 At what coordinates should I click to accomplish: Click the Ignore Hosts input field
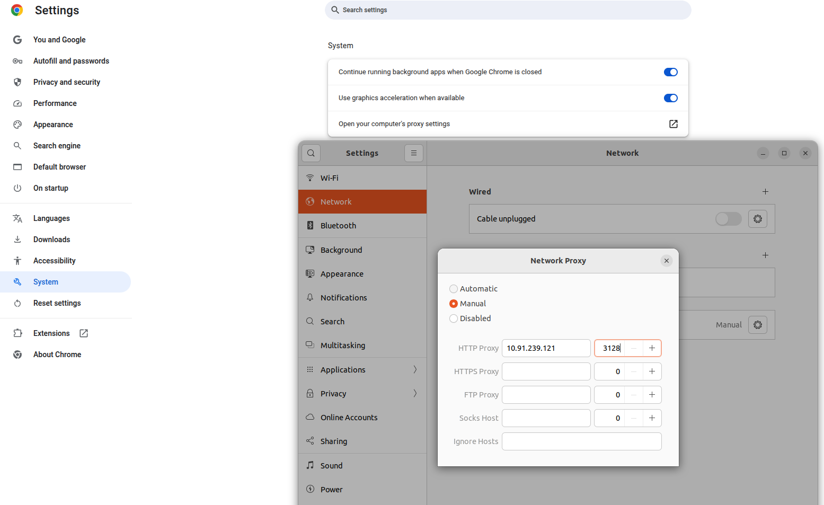(x=581, y=441)
